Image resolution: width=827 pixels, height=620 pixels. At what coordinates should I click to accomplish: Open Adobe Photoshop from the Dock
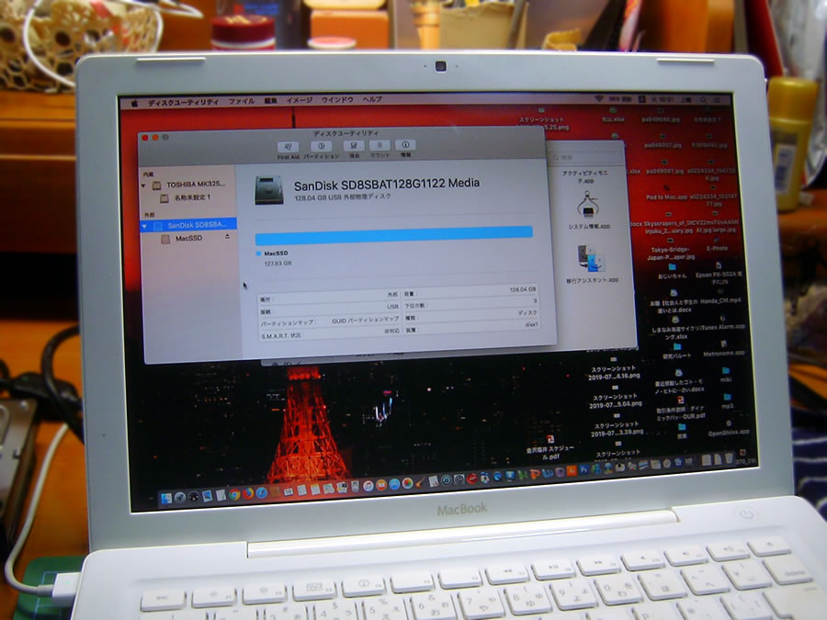pos(583,469)
